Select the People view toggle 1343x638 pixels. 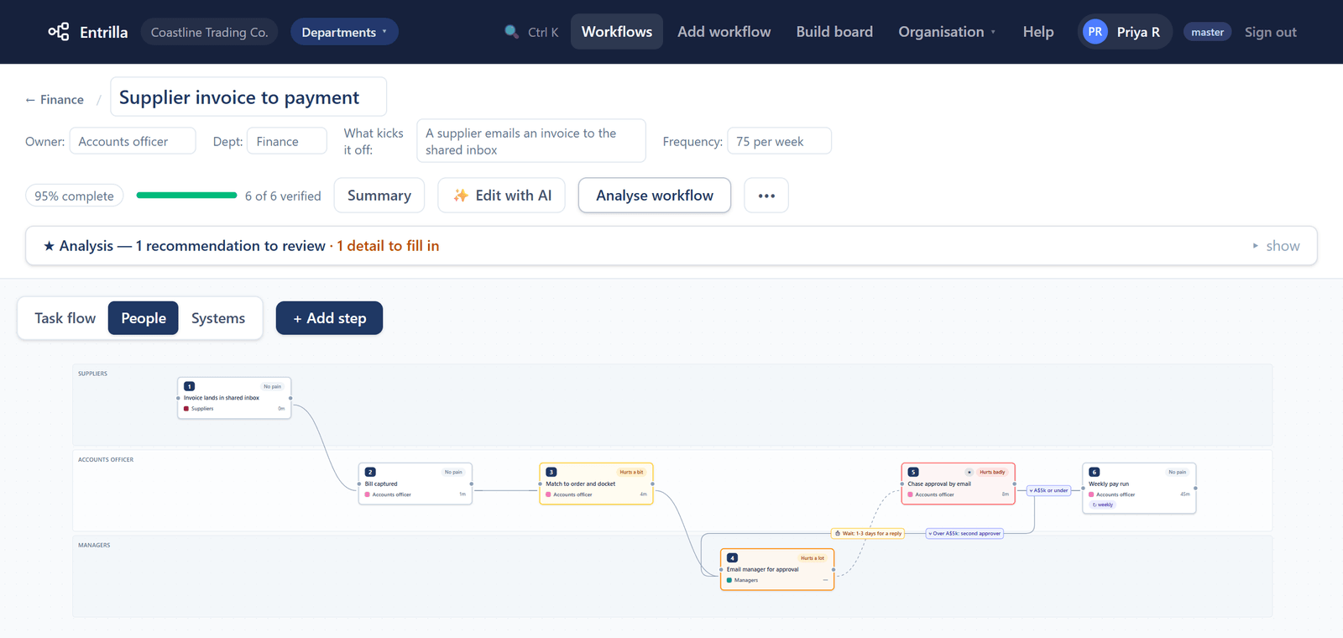tap(144, 318)
